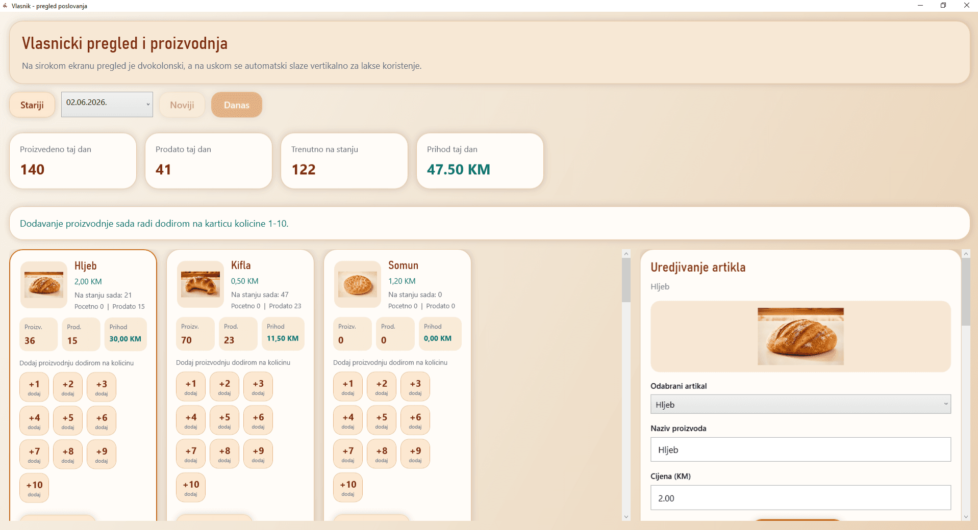Add +4 production for Kifla
978x530 pixels.
(x=191, y=420)
